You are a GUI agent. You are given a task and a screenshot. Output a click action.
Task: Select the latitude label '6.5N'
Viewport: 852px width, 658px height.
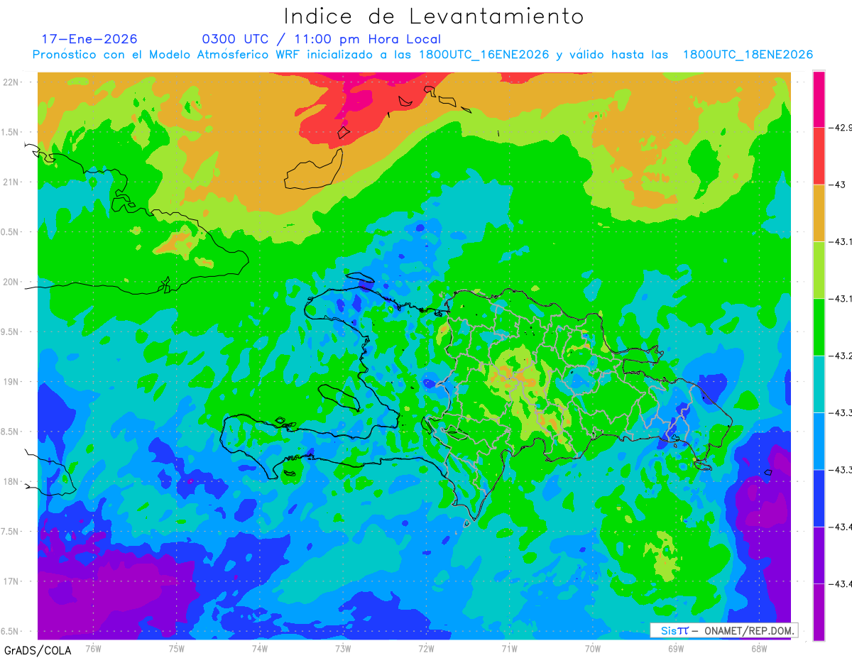11,632
